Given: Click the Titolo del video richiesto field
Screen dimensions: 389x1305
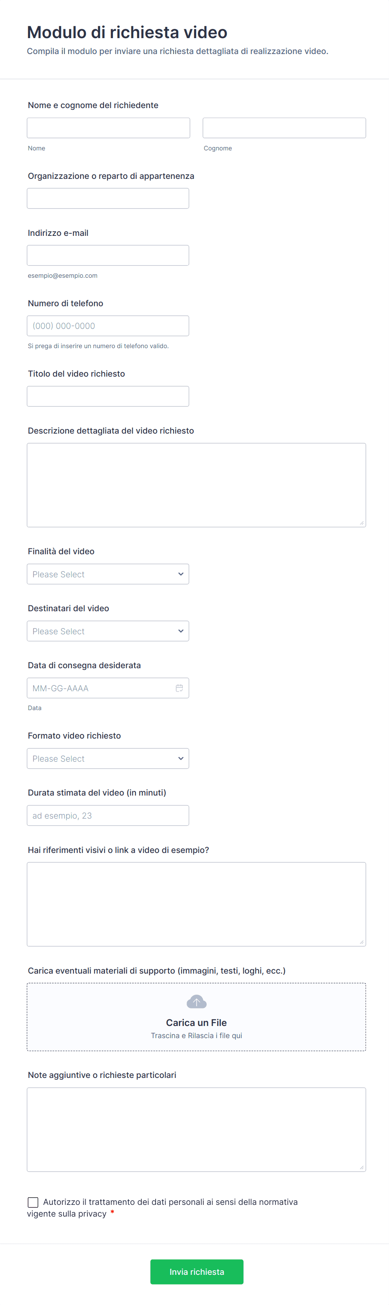Looking at the screenshot, I should 108,396.
